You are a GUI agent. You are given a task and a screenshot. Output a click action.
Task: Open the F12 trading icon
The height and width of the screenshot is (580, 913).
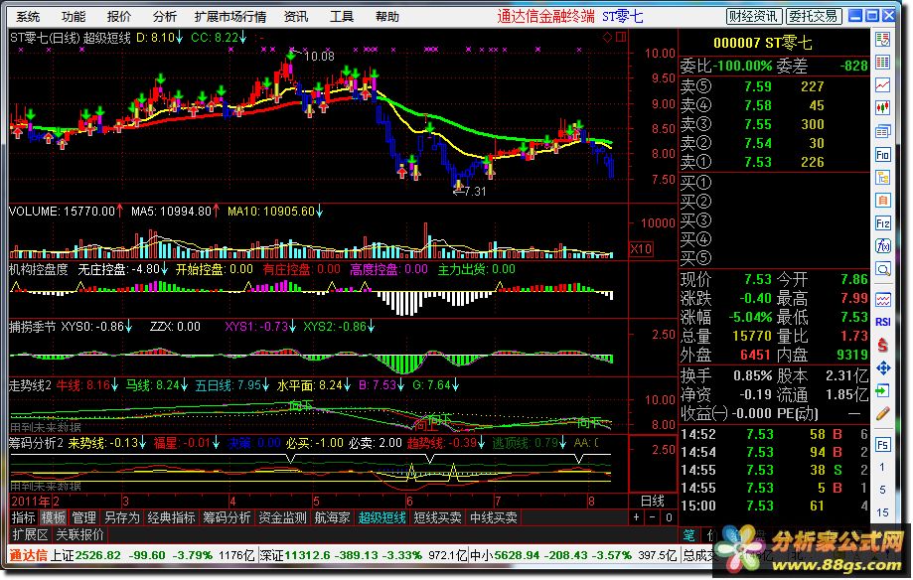point(883,223)
